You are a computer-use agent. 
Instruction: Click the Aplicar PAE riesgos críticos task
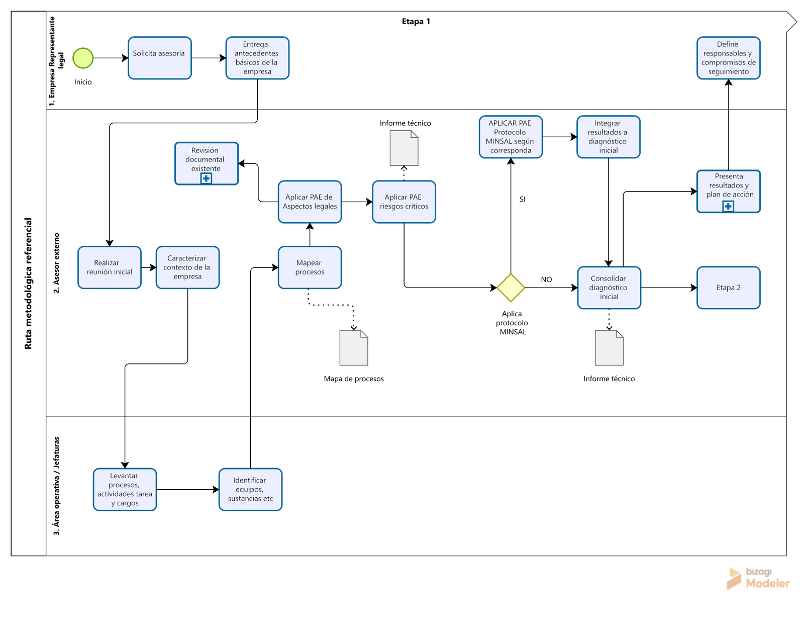[404, 202]
